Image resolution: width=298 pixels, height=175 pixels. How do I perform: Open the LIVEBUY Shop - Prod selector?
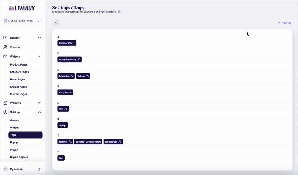[x=22, y=21]
